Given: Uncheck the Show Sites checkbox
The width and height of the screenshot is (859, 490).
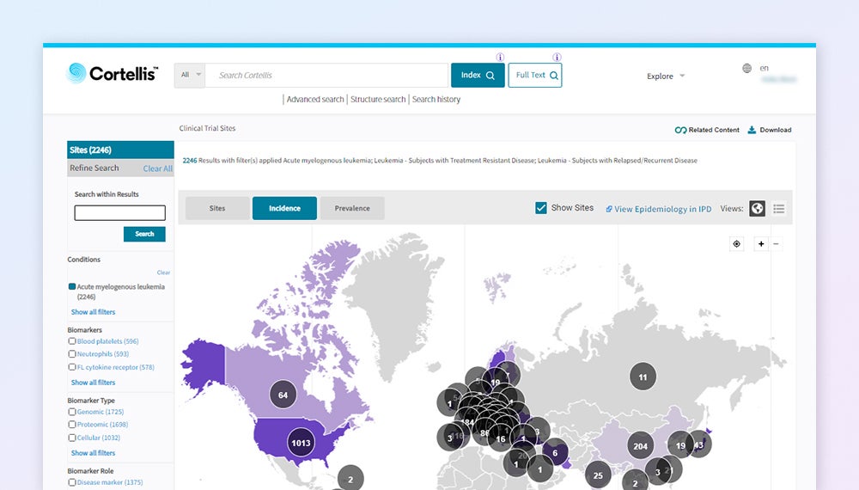Looking at the screenshot, I should 541,208.
